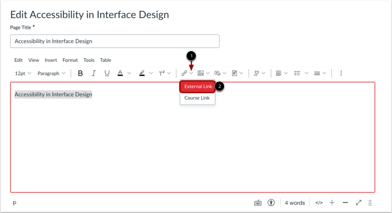
Task: Open the 12pt font size dropdown
Action: point(23,73)
